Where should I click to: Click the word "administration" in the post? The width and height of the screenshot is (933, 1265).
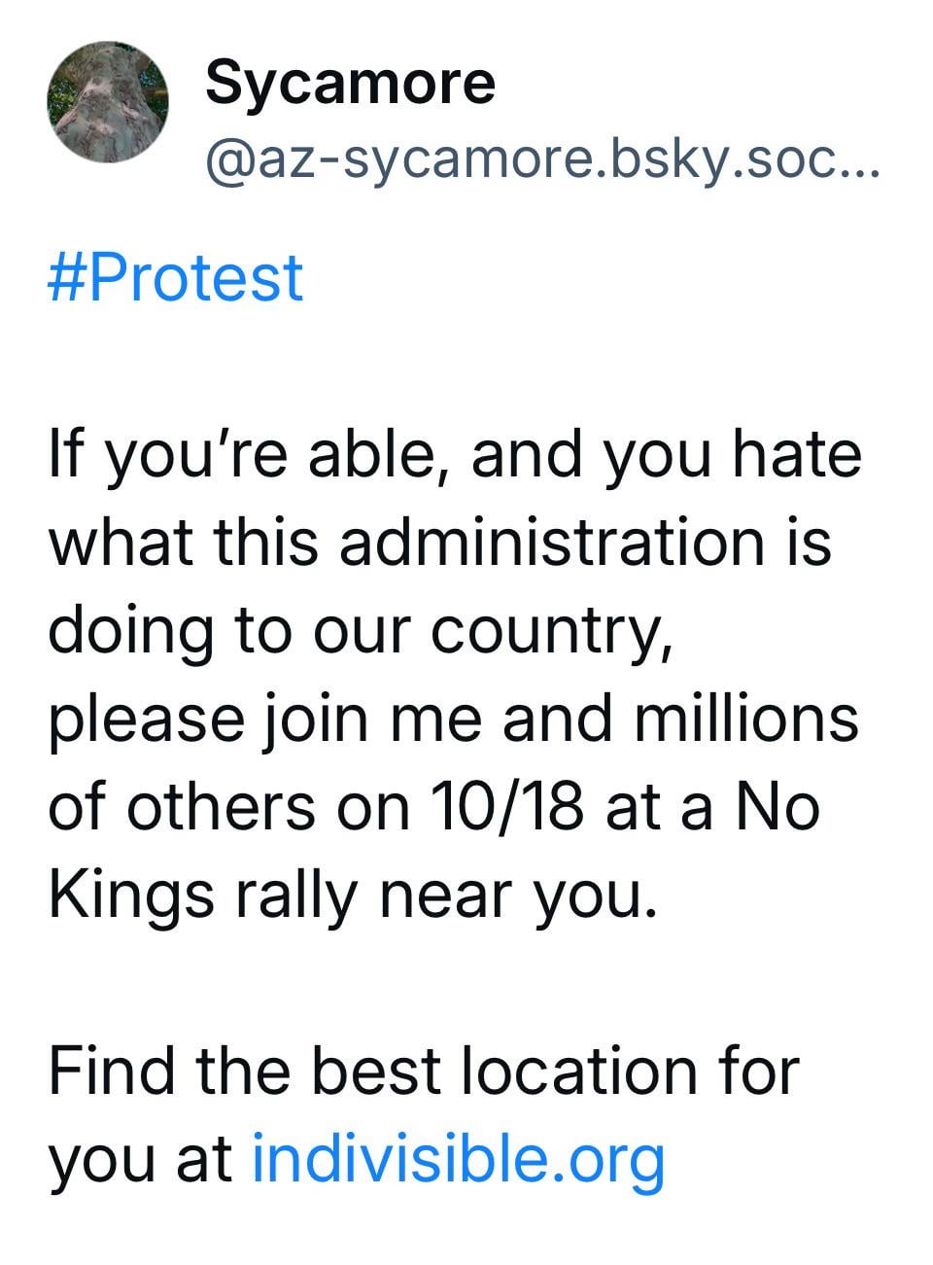[552, 542]
